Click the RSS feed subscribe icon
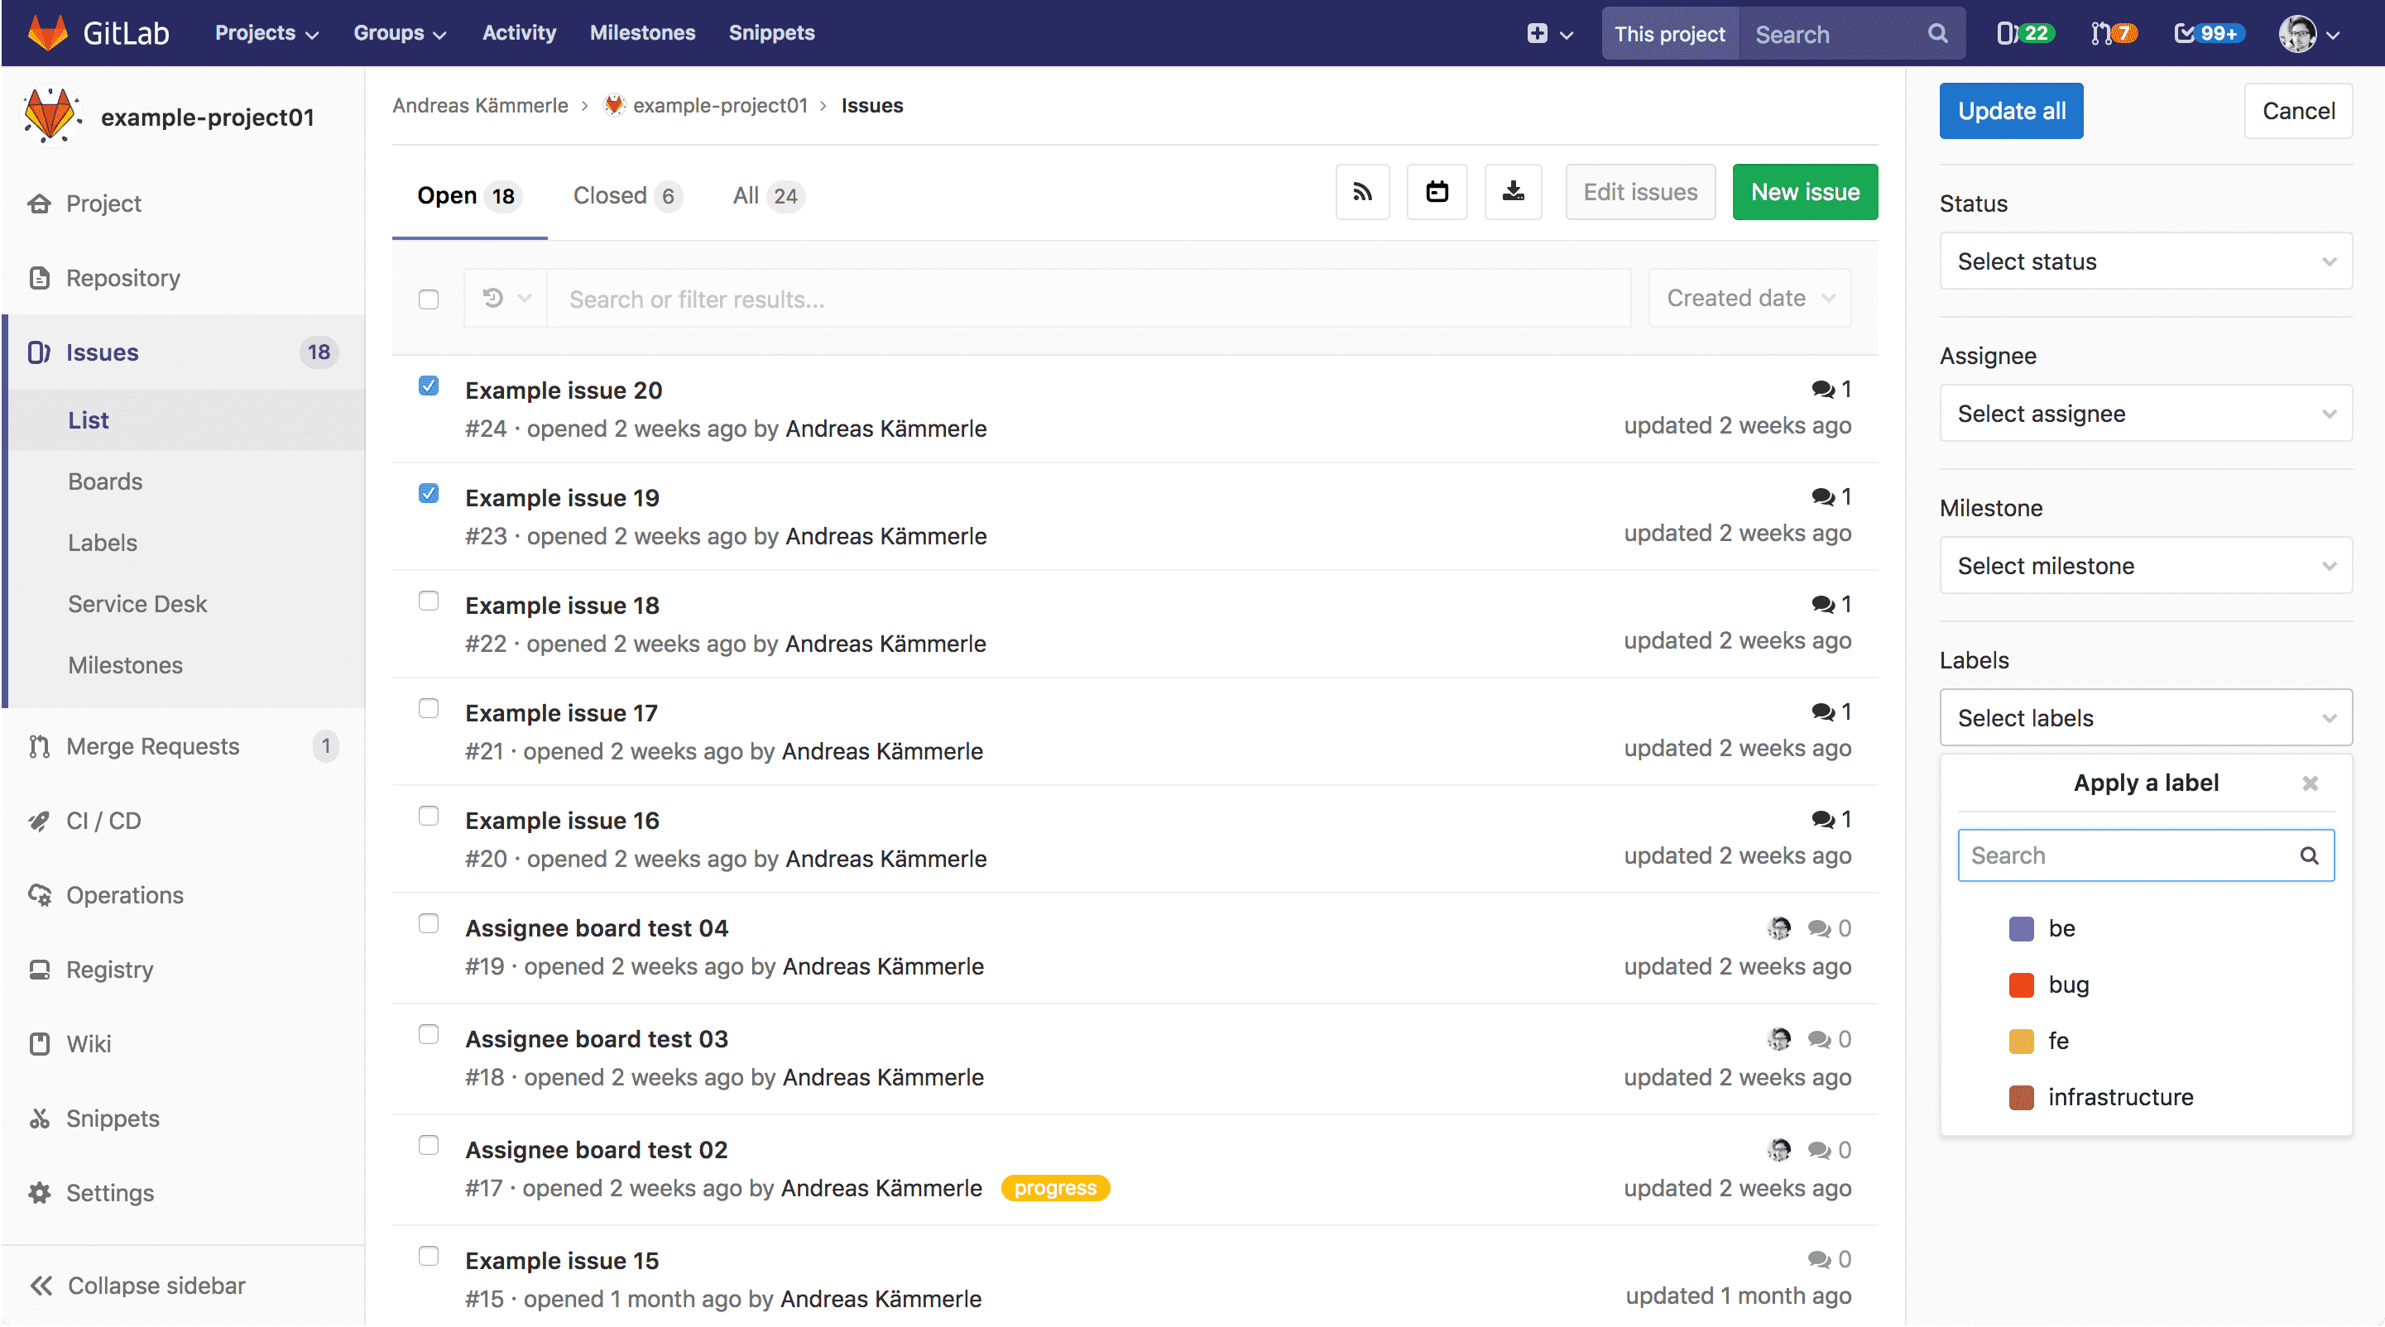Image resolution: width=2385 pixels, height=1327 pixels. [1362, 193]
